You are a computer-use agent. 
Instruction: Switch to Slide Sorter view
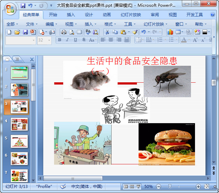coord(132,187)
